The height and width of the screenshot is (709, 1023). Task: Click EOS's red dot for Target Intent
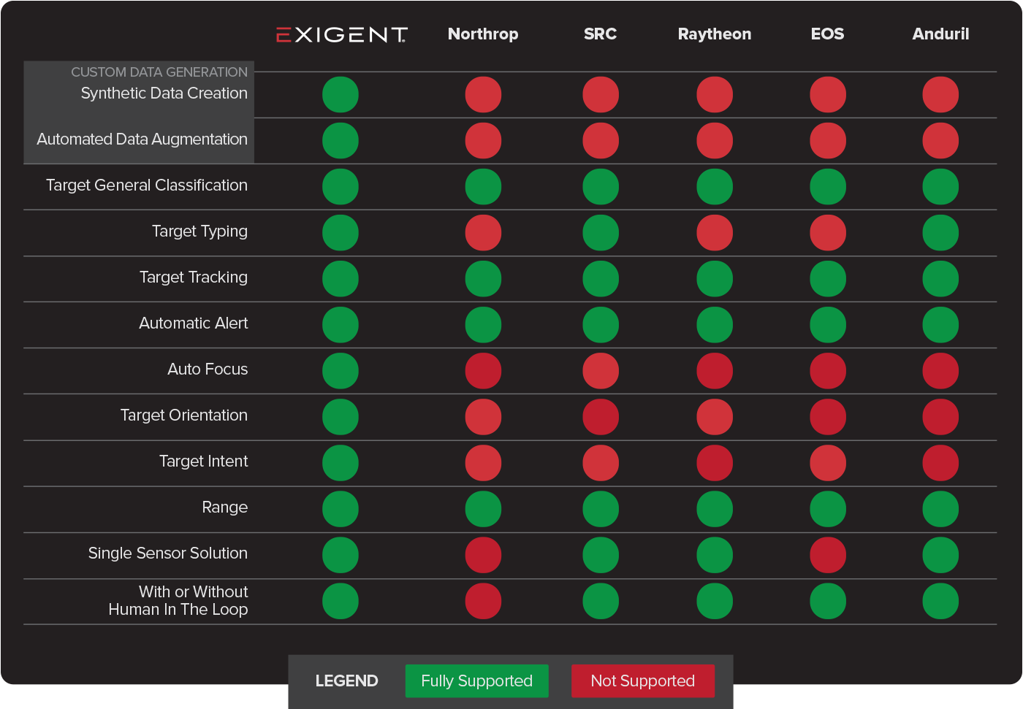pyautogui.click(x=828, y=463)
